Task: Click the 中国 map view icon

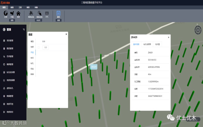Action: 12,13
